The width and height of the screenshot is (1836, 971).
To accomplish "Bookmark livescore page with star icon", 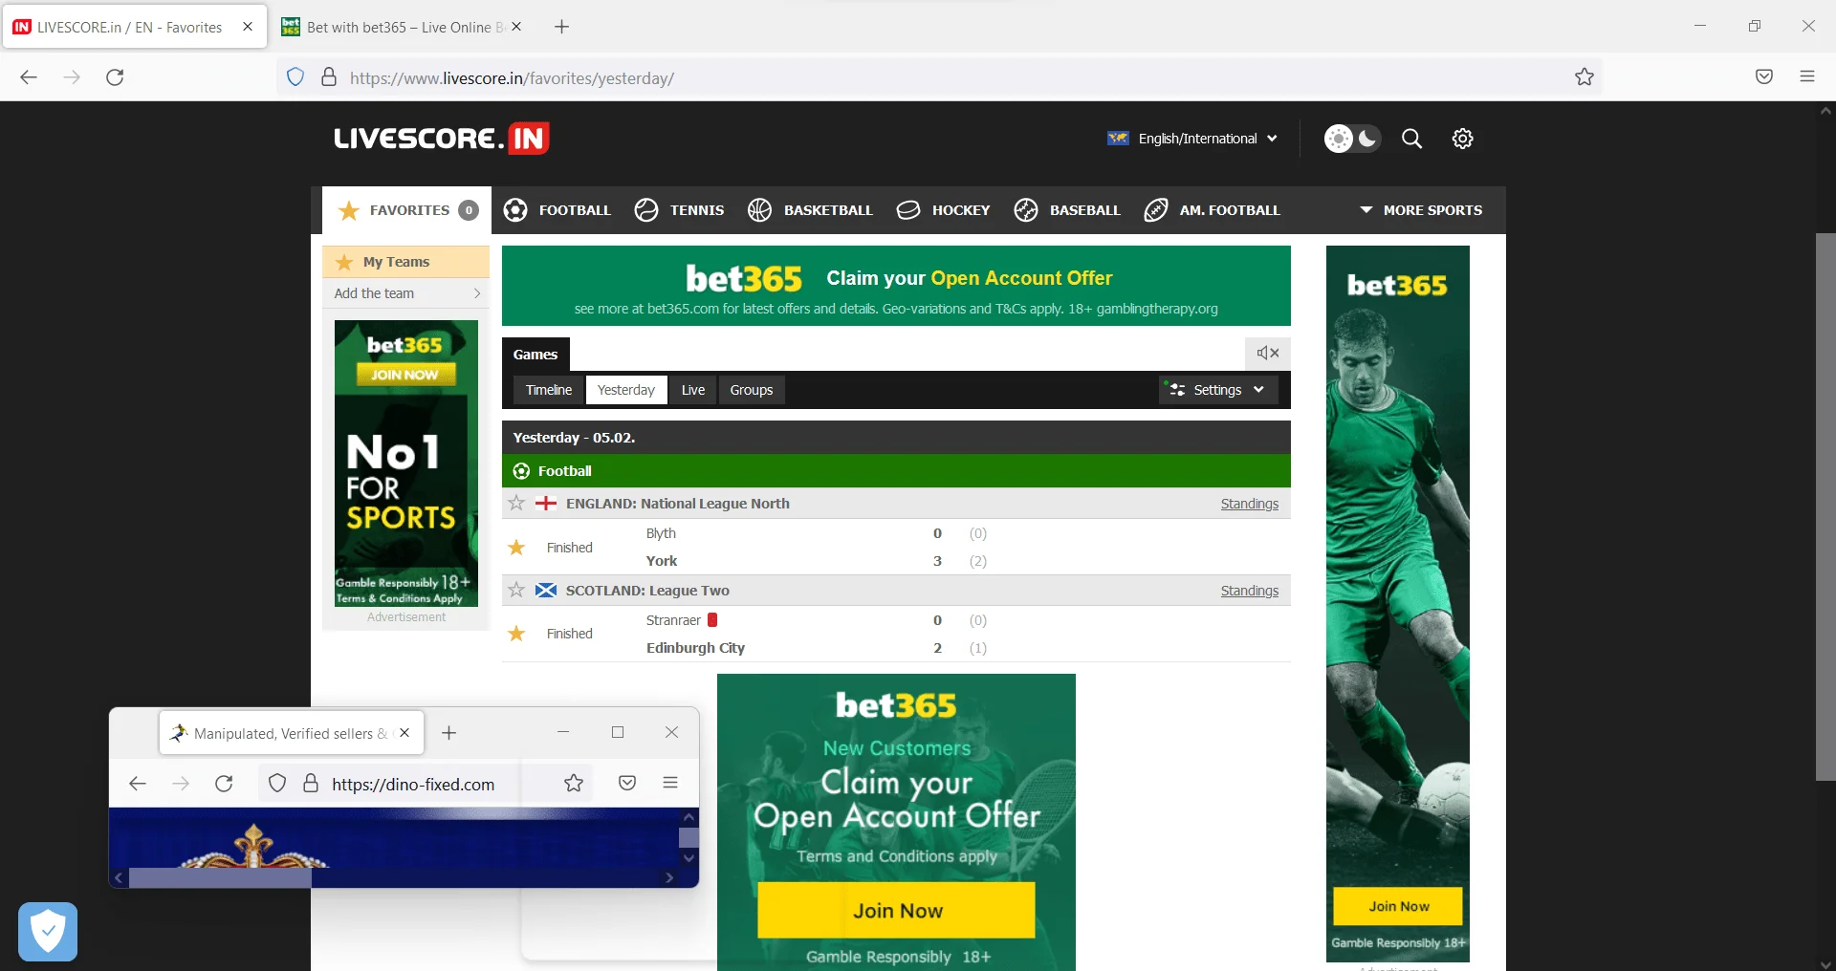I will tap(1585, 77).
